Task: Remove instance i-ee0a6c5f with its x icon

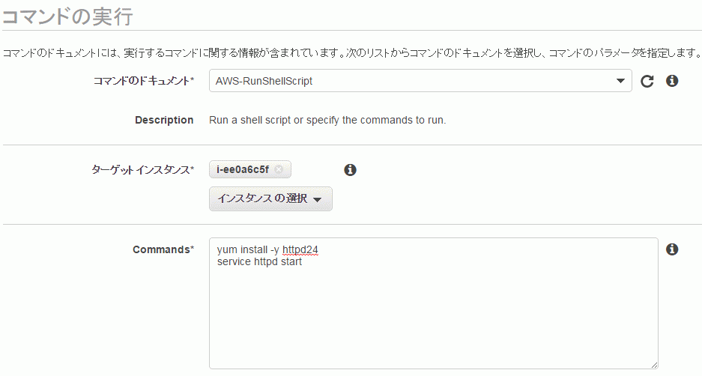Action: point(279,169)
